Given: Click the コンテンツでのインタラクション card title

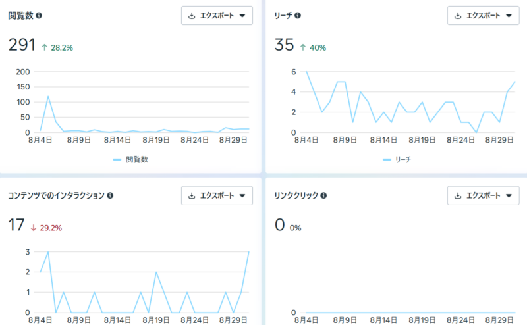Looking at the screenshot, I should coord(56,195).
